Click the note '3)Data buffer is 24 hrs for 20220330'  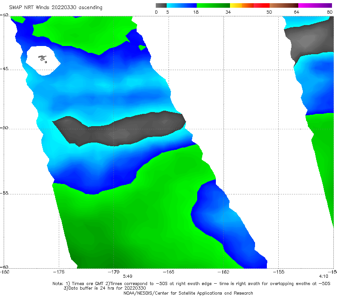tap(105, 288)
